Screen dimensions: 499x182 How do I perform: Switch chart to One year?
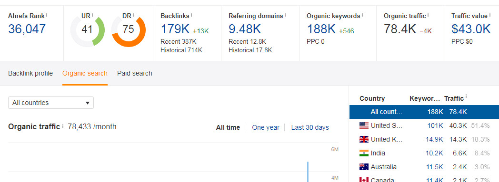pyautogui.click(x=266, y=128)
